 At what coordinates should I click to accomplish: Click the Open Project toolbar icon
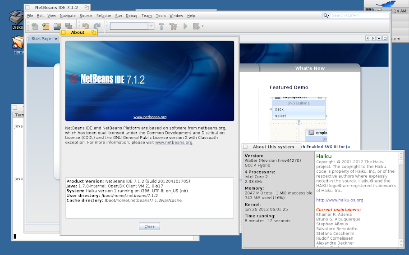[x=57, y=26]
